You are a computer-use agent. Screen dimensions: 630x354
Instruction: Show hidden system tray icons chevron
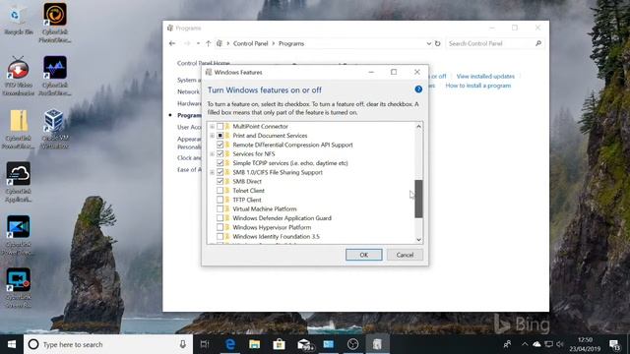(525, 344)
